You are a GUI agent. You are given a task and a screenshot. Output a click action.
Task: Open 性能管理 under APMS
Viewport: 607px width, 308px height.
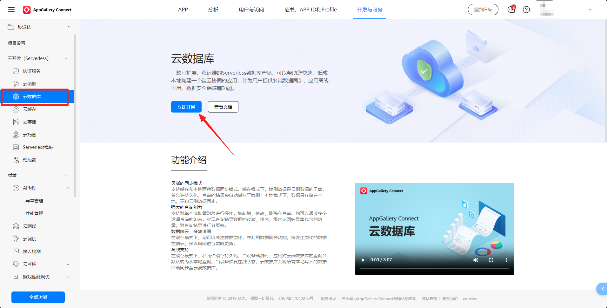(34, 213)
